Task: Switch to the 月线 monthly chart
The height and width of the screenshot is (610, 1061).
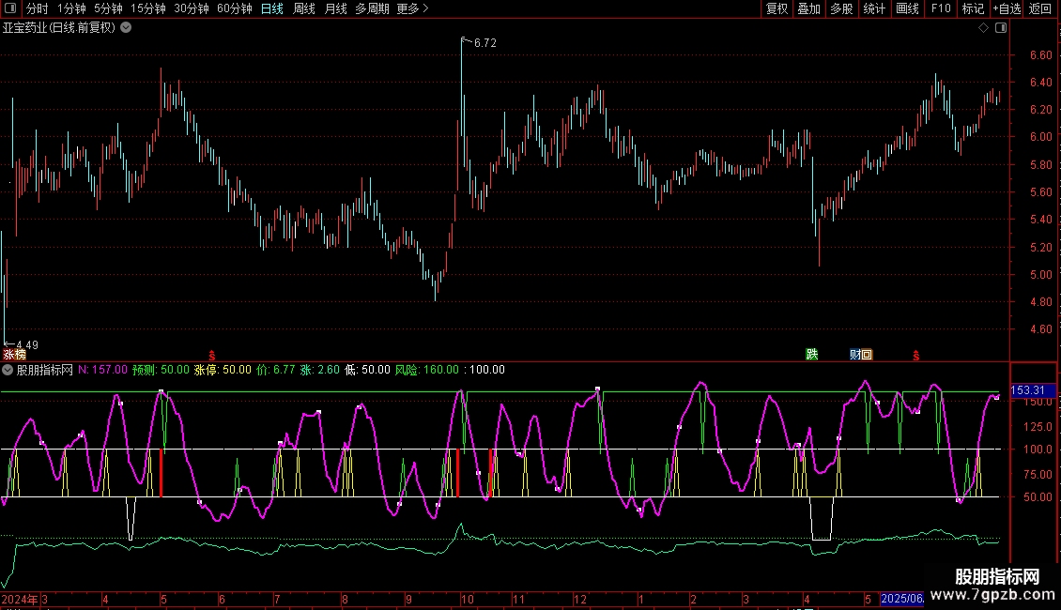Action: (335, 8)
